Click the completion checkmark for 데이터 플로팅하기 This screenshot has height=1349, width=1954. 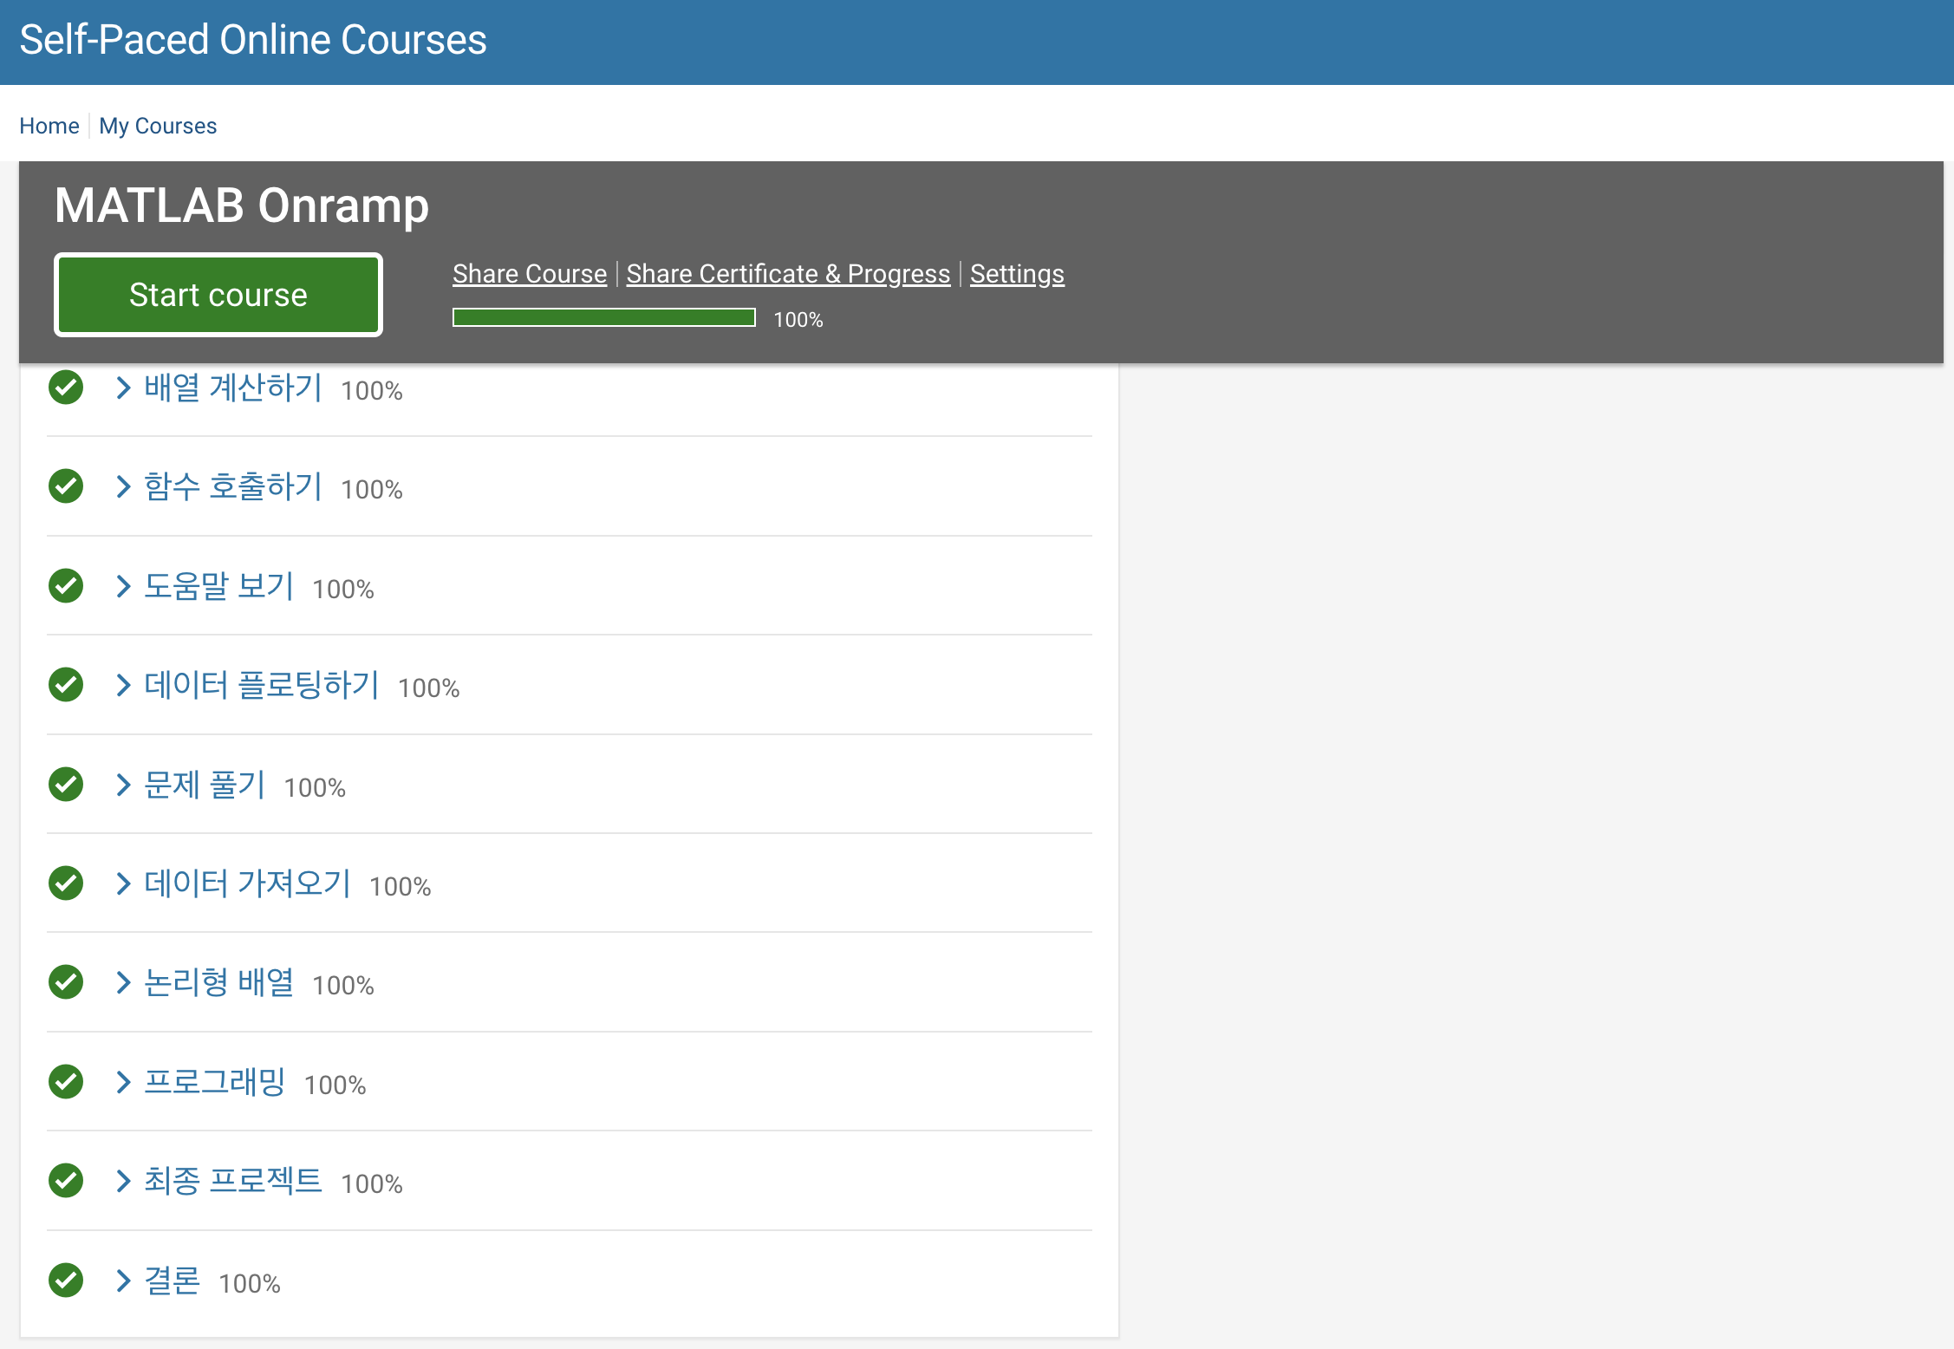point(66,685)
